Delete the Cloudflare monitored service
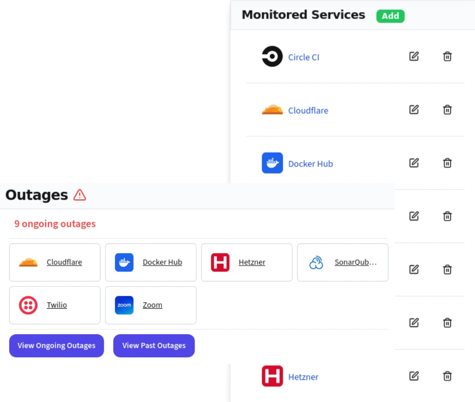The width and height of the screenshot is (475, 402). click(447, 110)
